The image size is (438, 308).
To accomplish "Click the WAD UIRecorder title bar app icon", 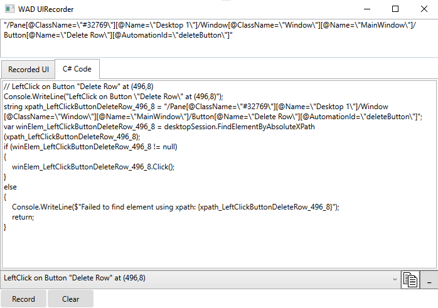I will [x=10, y=9].
